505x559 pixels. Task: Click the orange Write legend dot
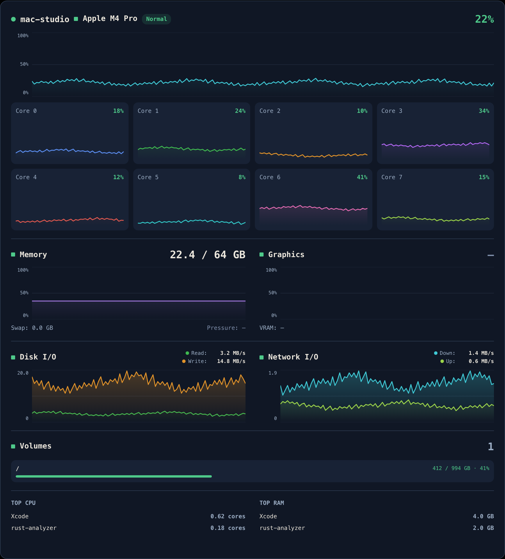coord(184,361)
